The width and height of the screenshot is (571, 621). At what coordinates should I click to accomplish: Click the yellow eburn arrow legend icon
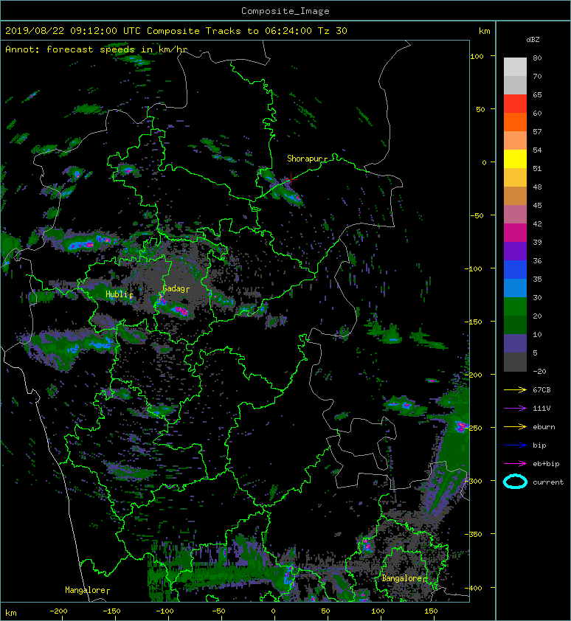point(515,426)
